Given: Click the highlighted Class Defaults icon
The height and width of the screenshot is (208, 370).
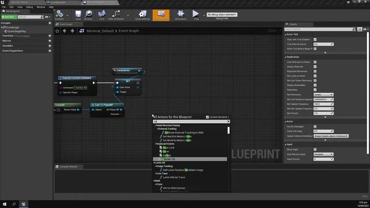Looking at the screenshot, I should (161, 15).
